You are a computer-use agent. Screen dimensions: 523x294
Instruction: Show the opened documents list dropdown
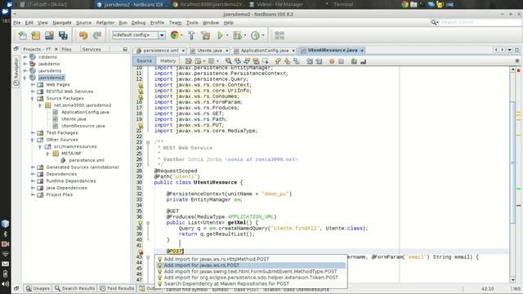510,50
